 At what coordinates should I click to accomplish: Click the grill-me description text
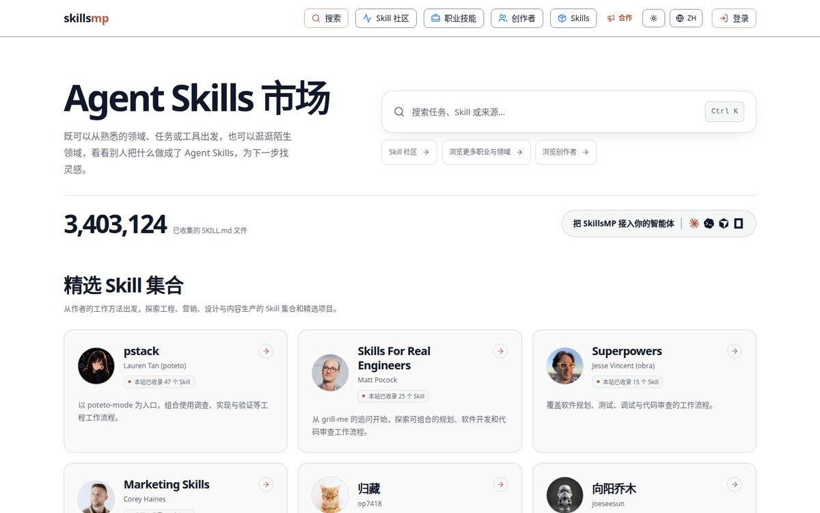409,425
